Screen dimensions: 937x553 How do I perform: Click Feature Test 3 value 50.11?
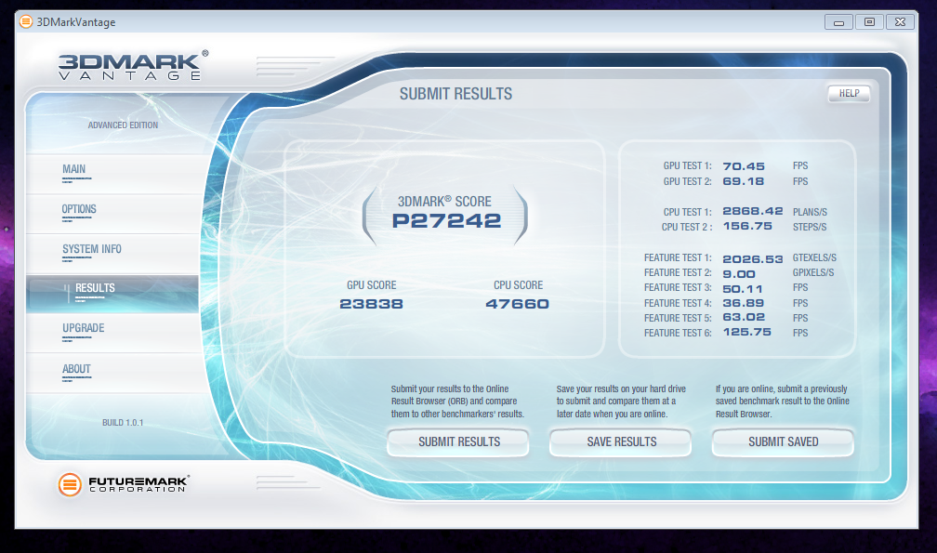(x=743, y=289)
